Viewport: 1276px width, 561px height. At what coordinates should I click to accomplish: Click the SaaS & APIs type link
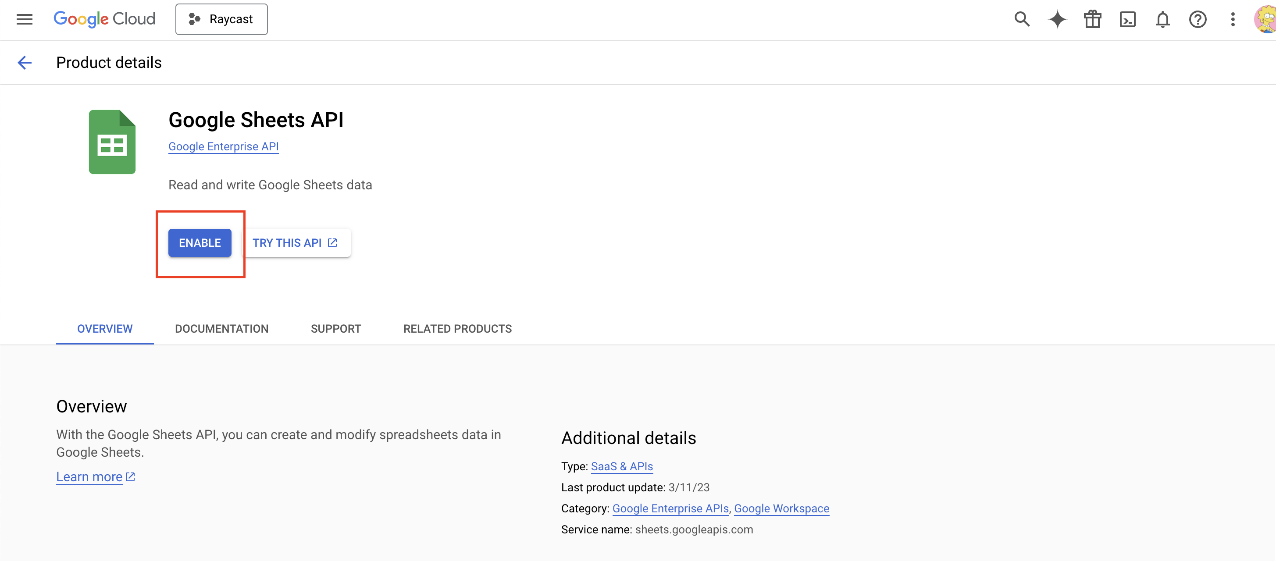click(x=622, y=466)
